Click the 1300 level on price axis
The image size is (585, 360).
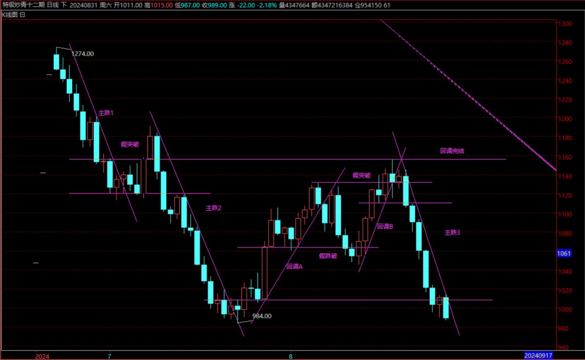click(x=565, y=23)
